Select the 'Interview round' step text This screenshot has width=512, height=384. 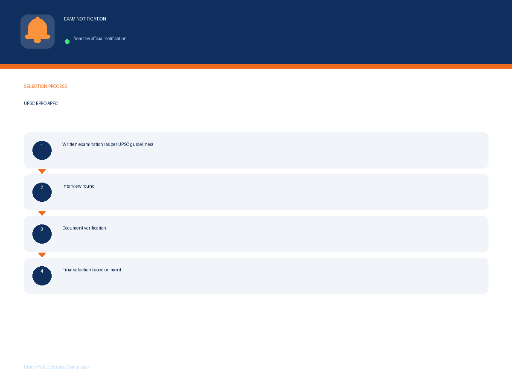click(x=79, y=186)
